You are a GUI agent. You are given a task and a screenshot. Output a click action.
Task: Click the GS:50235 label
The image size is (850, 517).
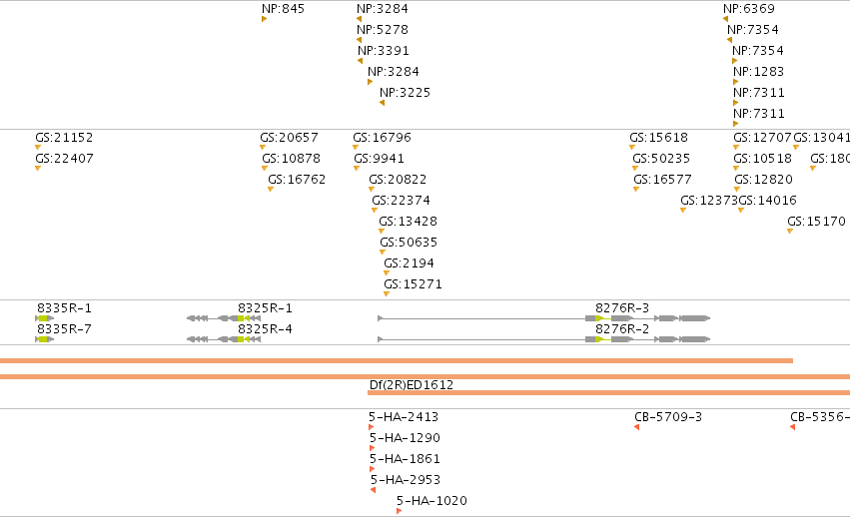(x=661, y=159)
